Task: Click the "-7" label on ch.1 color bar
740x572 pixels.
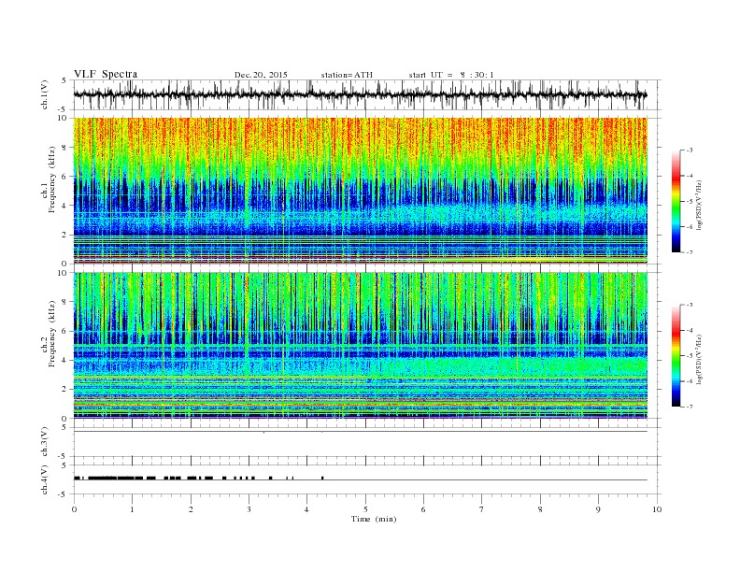Action: 690,252
